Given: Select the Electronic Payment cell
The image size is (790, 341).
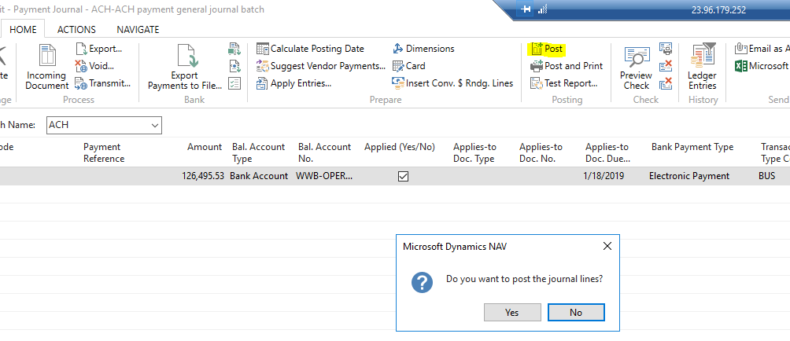Looking at the screenshot, I should (x=689, y=176).
